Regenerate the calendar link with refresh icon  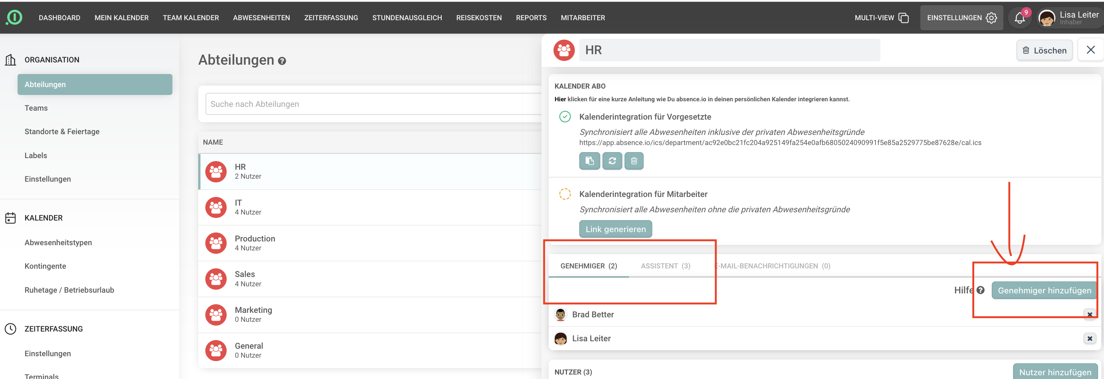[612, 161]
